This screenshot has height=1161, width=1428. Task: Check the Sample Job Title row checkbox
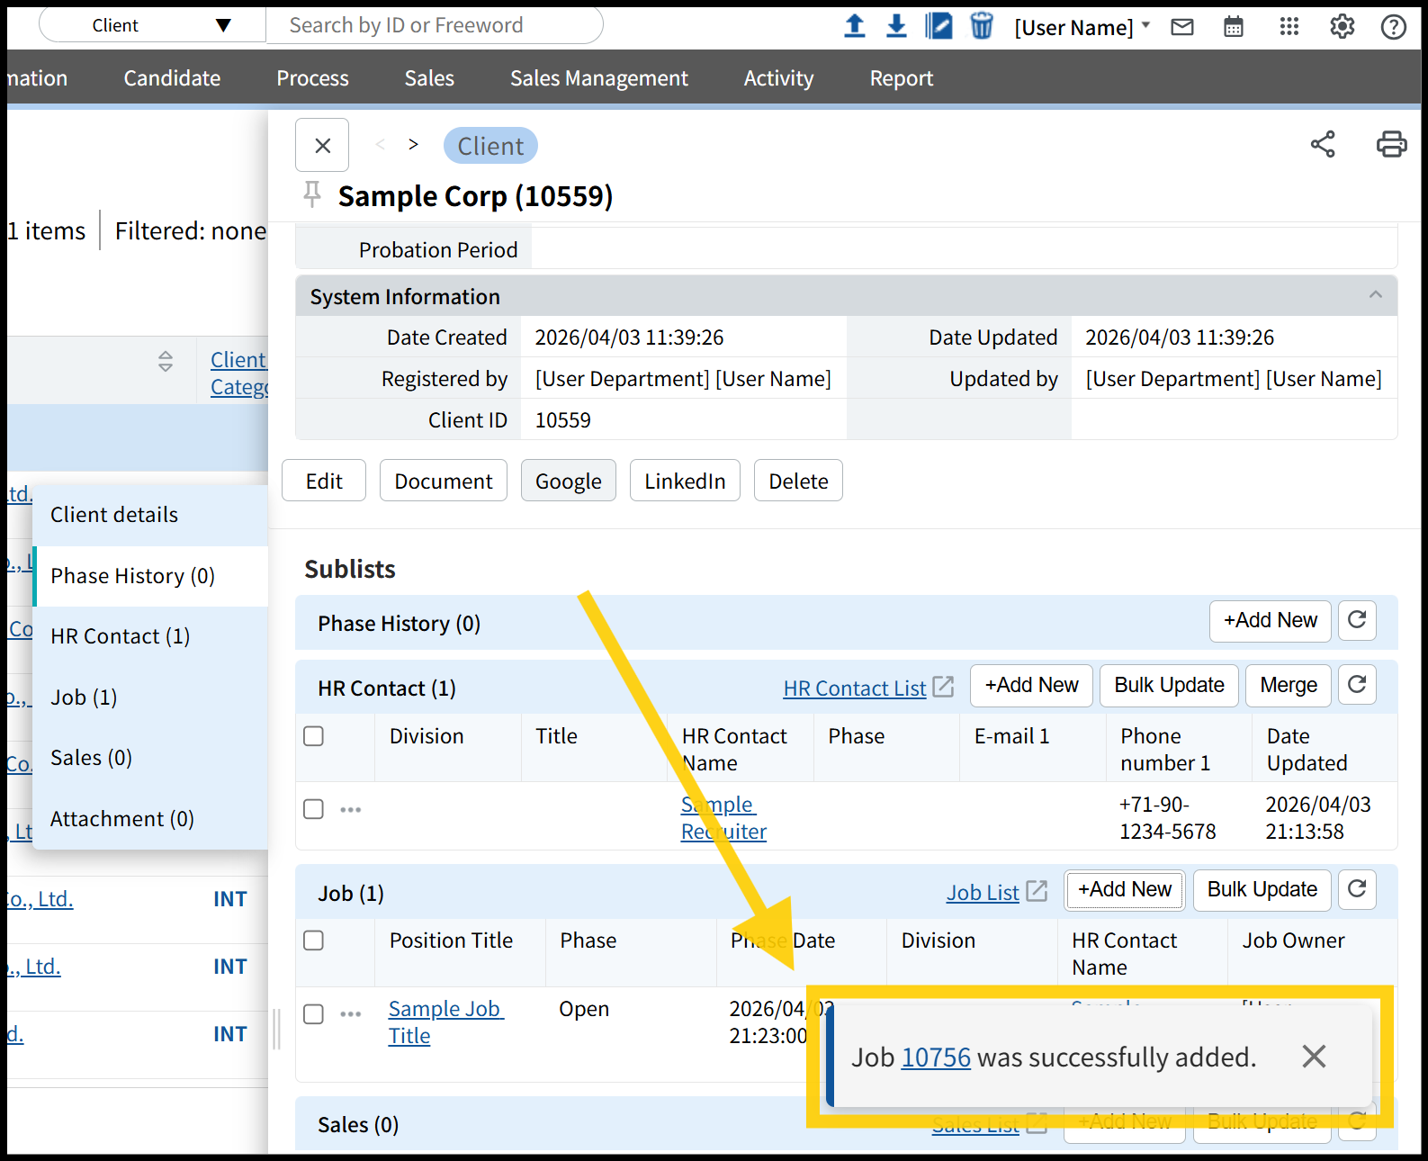pos(313,1014)
